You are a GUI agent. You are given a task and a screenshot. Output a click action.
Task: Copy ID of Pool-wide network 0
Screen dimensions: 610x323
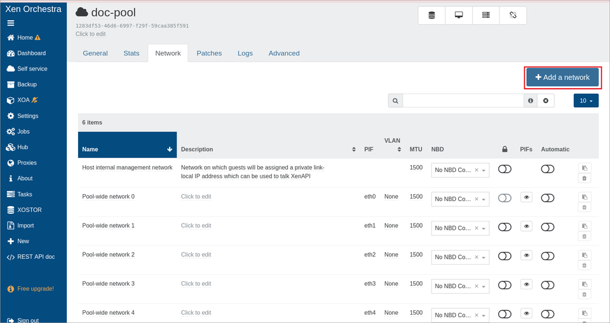585,197
